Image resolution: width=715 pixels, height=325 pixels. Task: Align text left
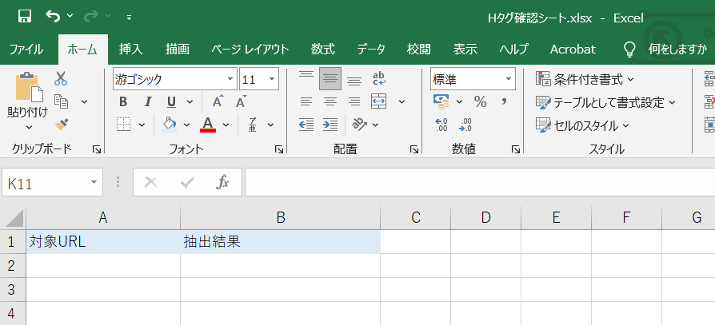[306, 101]
